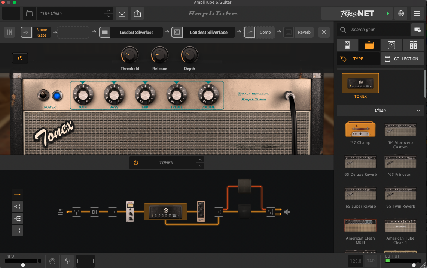The width and height of the screenshot is (427, 268).
Task: Select the tuner icon in bottom bar
Action: [x=67, y=261]
